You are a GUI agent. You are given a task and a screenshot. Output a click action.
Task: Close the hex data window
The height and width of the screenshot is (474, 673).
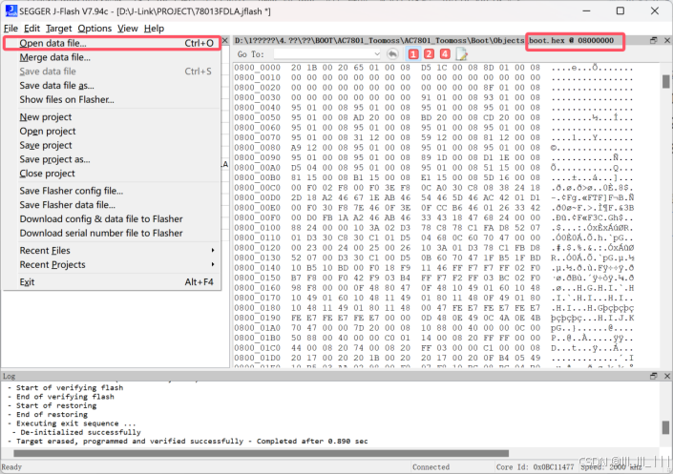click(667, 40)
